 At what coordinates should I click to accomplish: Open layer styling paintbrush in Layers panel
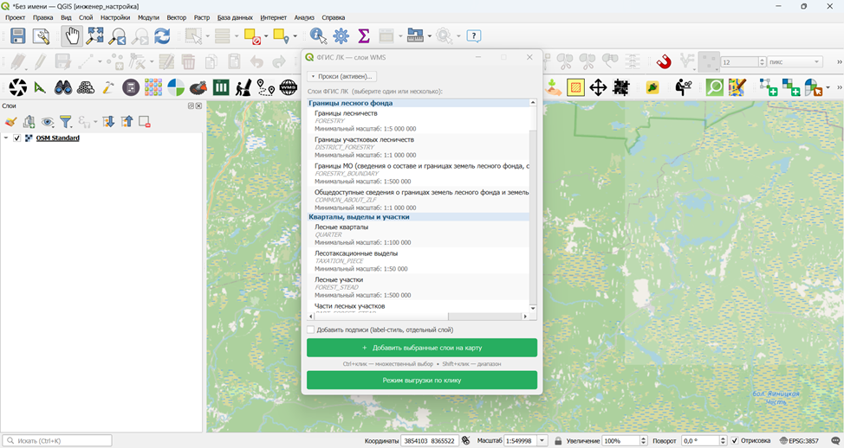coord(10,122)
